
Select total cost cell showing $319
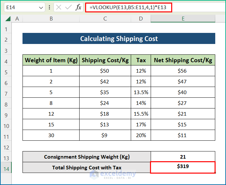(183, 167)
